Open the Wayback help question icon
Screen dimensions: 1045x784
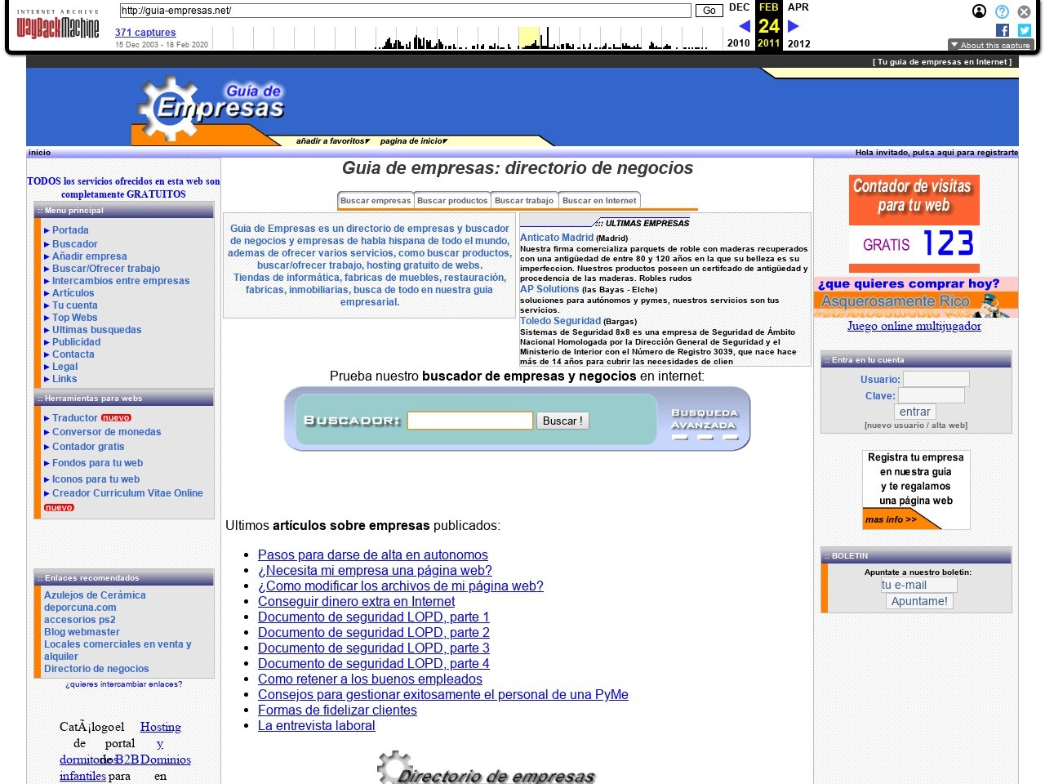point(1002,11)
